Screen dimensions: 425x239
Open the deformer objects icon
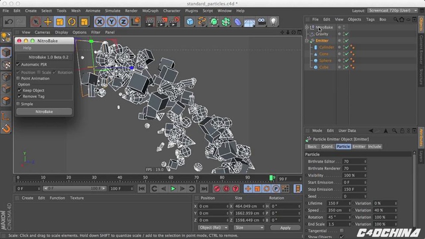[238, 22]
